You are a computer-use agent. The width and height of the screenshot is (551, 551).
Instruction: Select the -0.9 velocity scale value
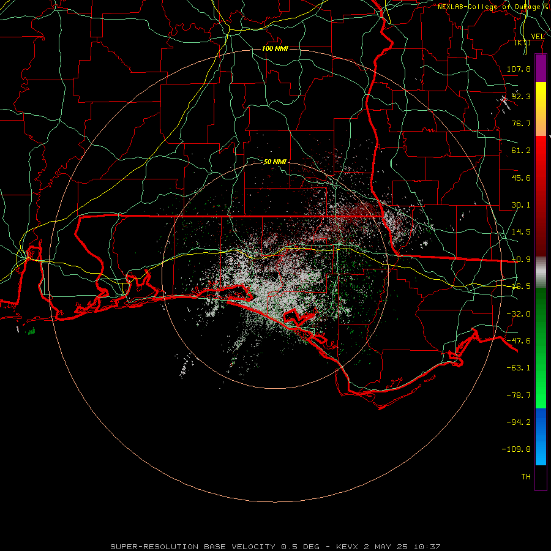click(521, 260)
